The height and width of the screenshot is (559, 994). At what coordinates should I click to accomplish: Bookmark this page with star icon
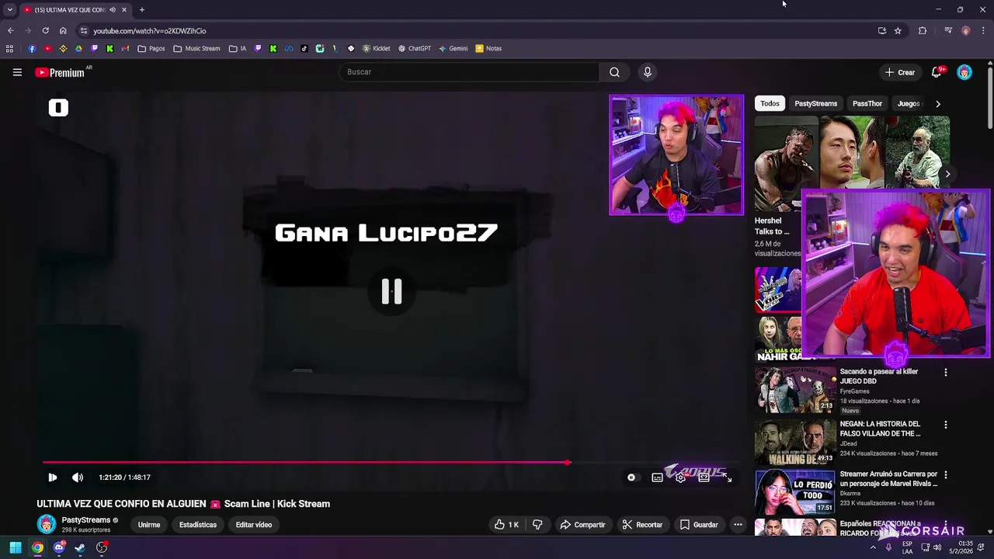(x=898, y=30)
